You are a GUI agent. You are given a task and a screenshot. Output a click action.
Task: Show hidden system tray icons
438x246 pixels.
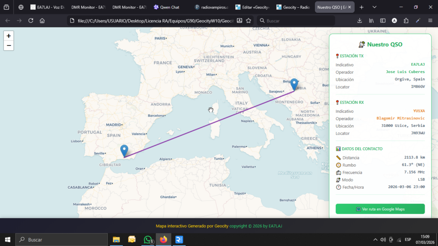(375, 240)
